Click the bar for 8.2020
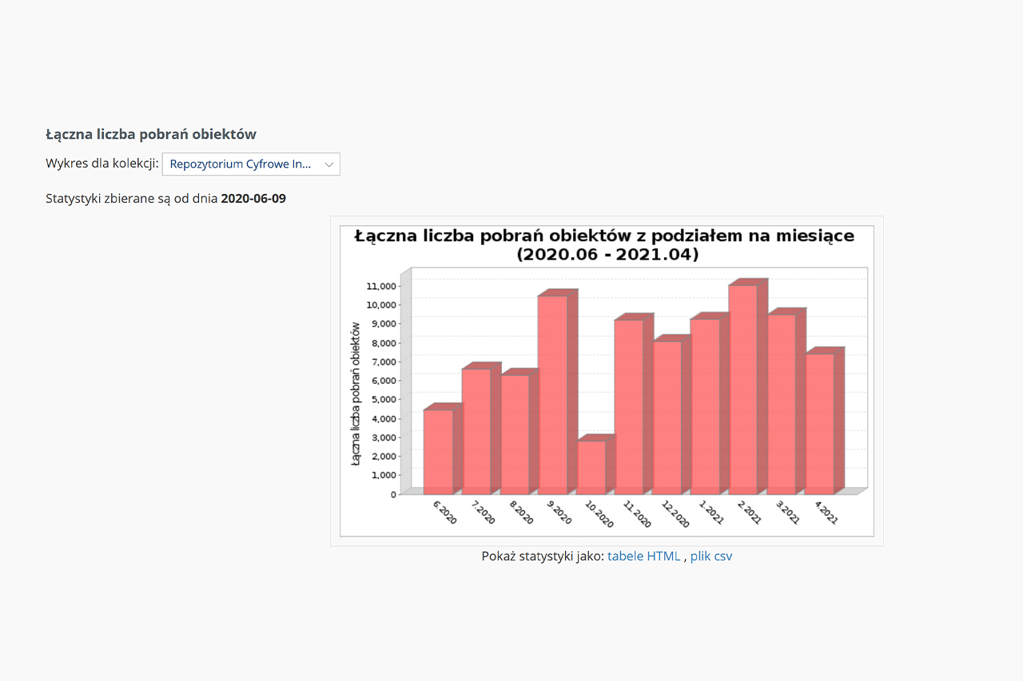 coord(515,434)
